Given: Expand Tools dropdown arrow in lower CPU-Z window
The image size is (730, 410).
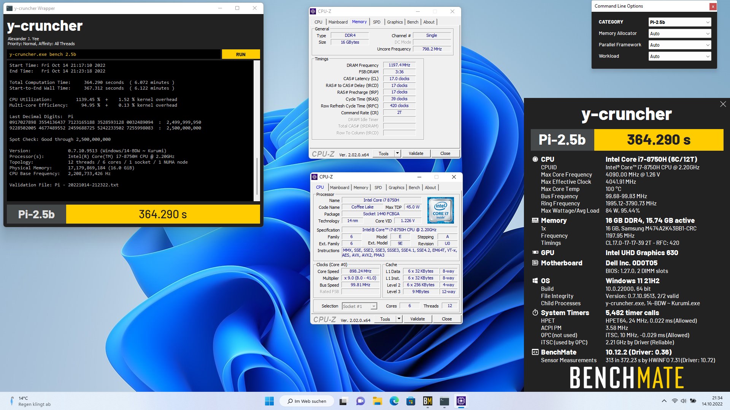Looking at the screenshot, I should tap(399, 319).
